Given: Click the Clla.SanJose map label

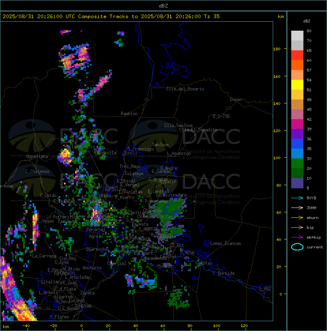Looking at the screenshot, I should tap(178, 125).
